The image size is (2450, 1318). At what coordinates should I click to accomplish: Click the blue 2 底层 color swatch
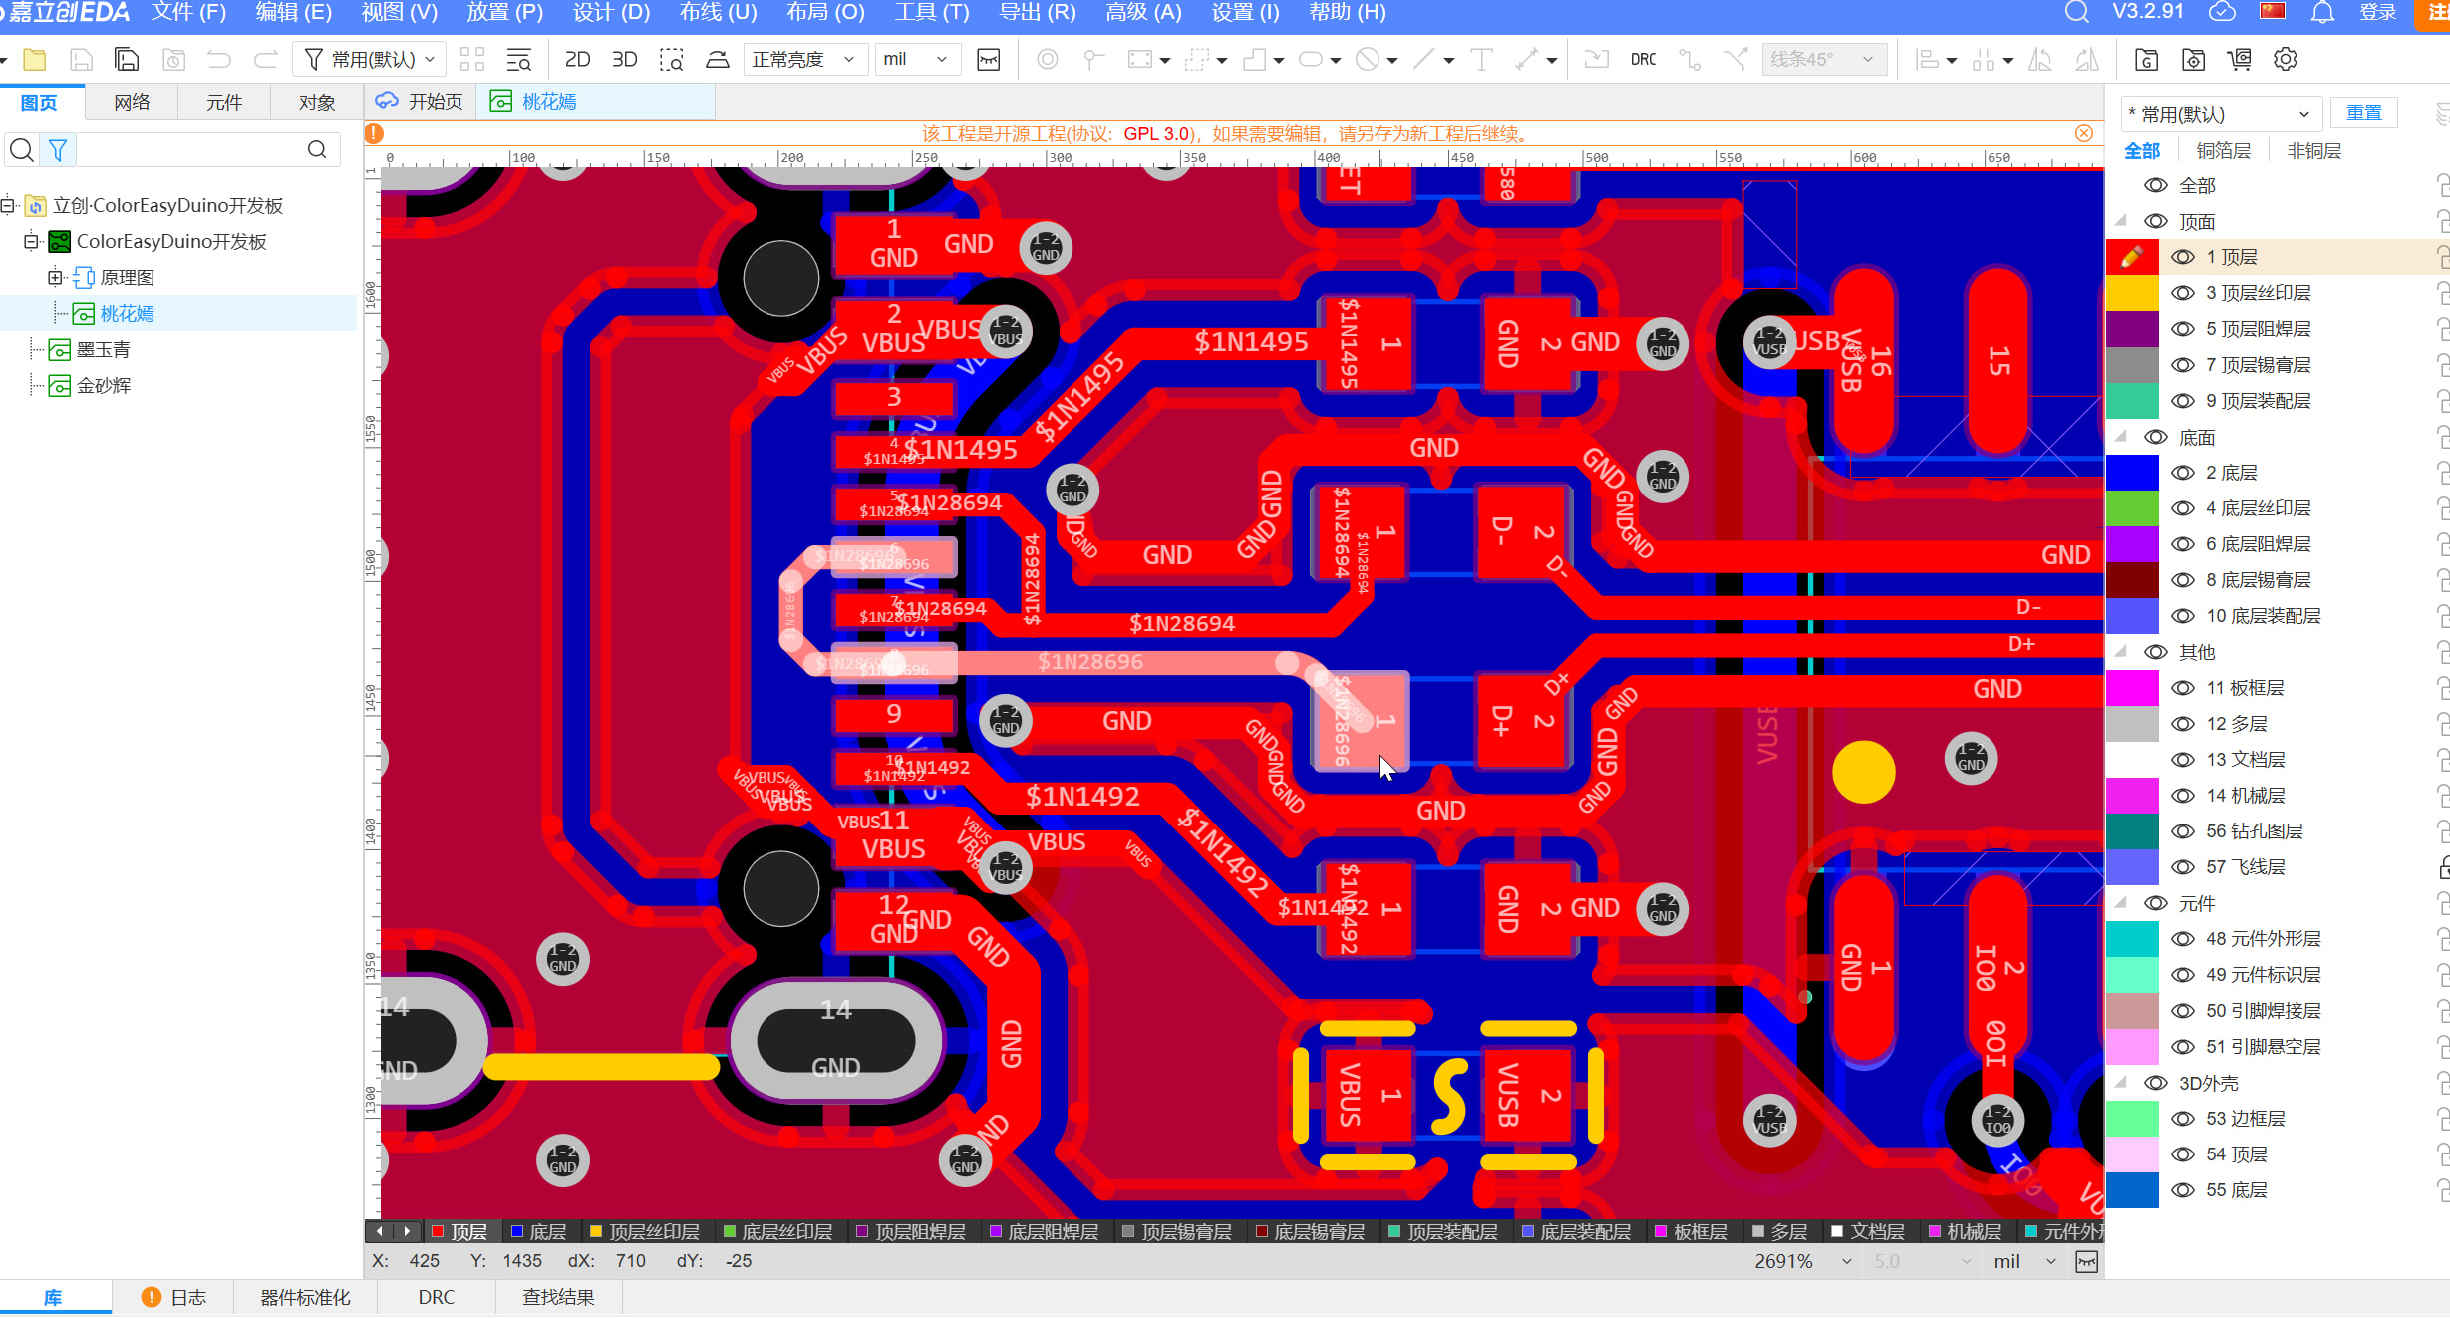point(2132,473)
